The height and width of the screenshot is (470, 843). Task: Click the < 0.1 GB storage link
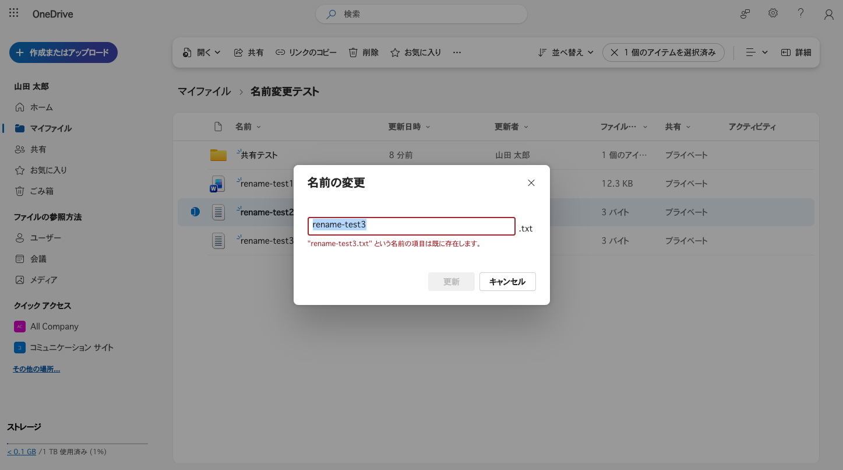22,452
